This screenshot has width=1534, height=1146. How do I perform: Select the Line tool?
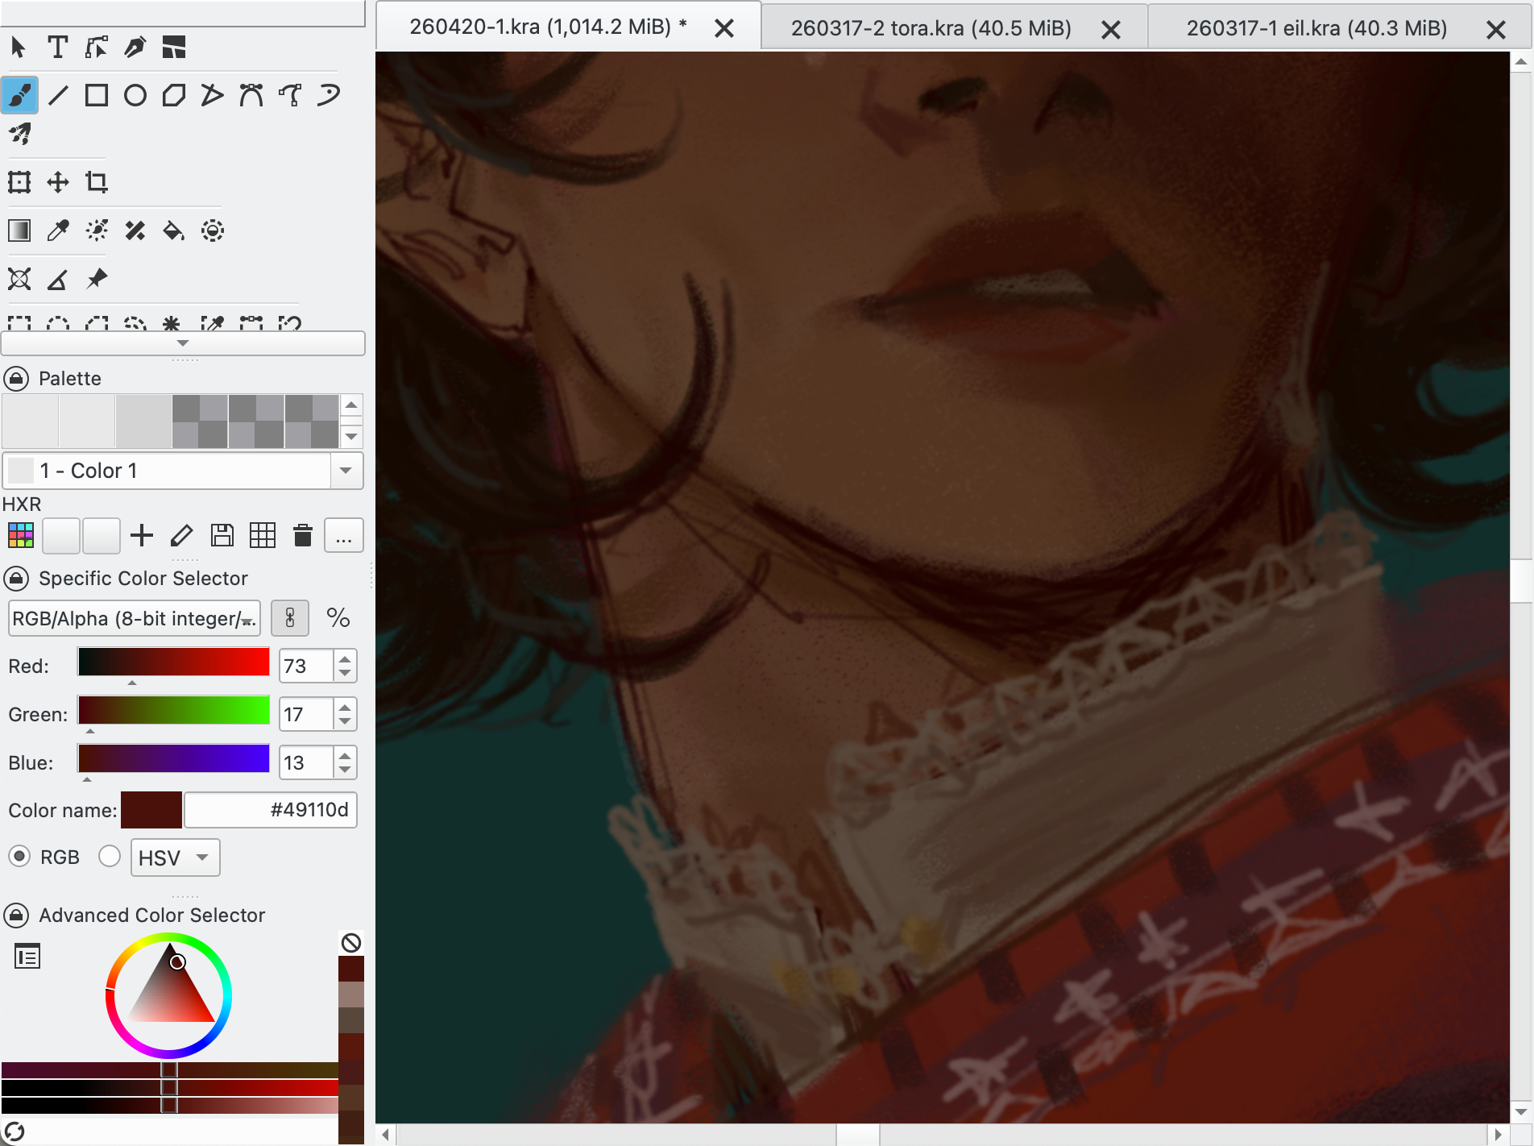tap(58, 95)
